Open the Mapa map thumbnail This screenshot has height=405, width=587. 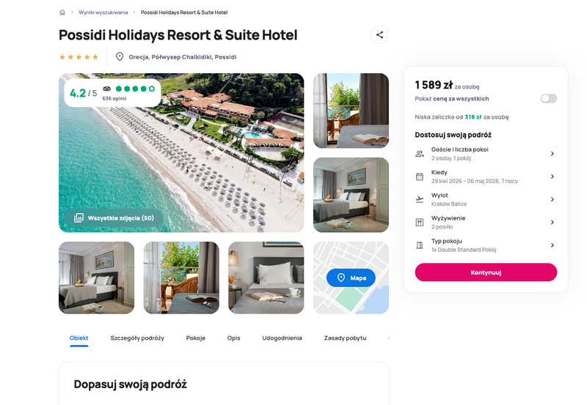coord(351,278)
